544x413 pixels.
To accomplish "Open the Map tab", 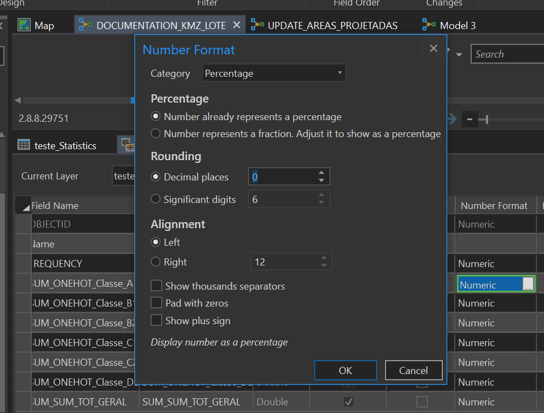I will (36, 25).
